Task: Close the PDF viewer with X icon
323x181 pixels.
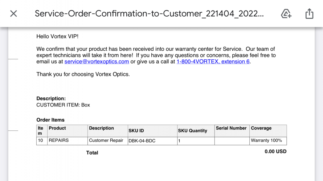Action: (13, 14)
